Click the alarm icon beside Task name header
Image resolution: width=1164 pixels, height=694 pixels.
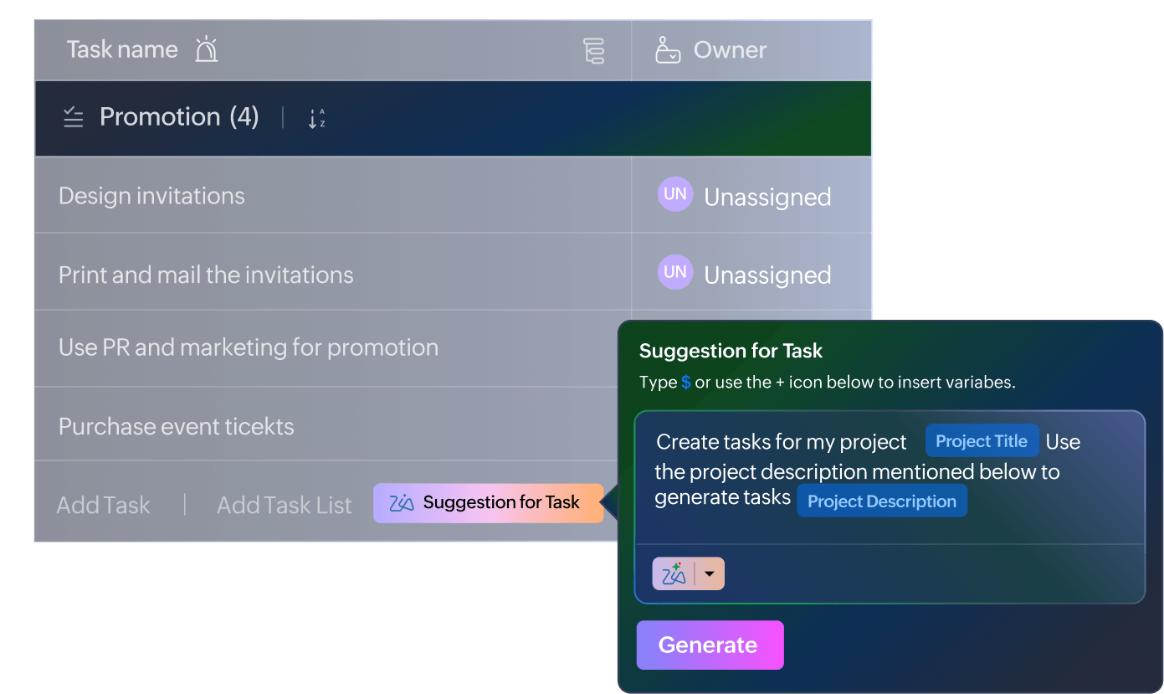206,49
